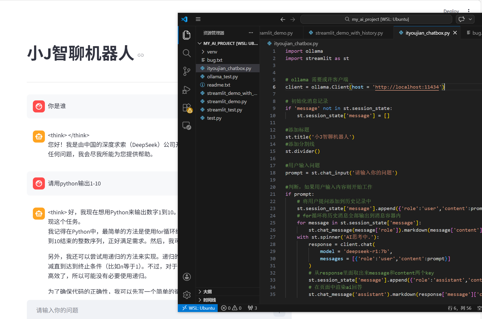The height and width of the screenshot is (319, 482).
Task: Open the Manage gear icon
Action: [187, 295]
